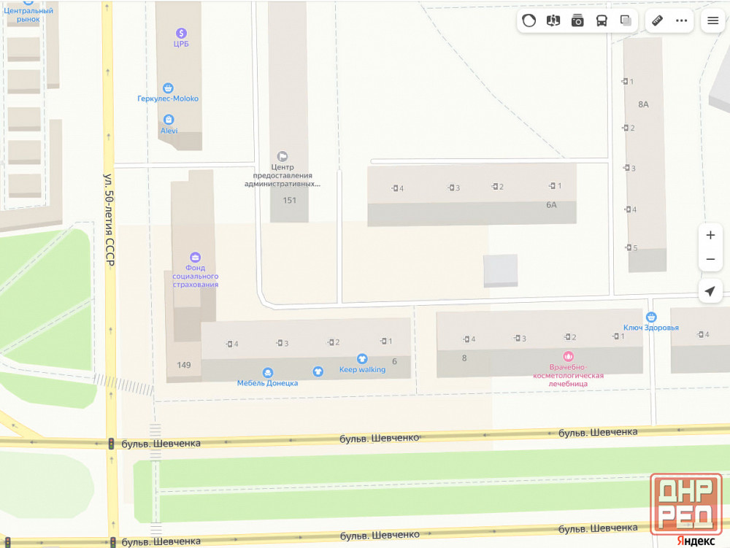Zoom in with the plus button
The image size is (730, 548).
[x=710, y=235]
